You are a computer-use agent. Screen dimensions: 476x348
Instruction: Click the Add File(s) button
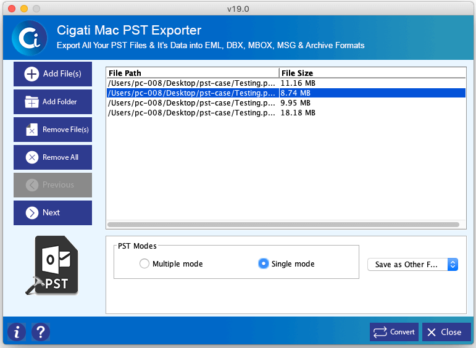(x=52, y=74)
